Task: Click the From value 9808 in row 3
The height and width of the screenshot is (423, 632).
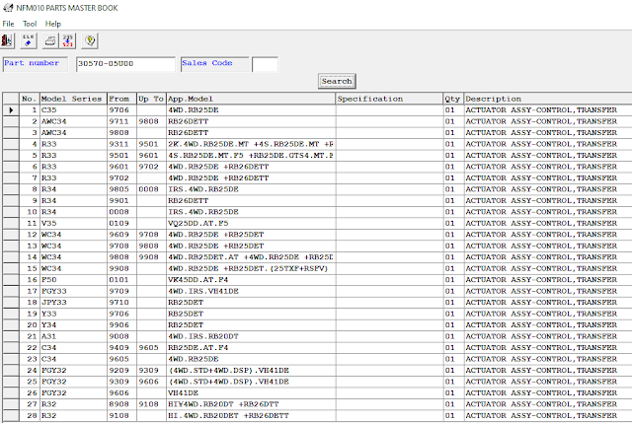Action: 121,132
